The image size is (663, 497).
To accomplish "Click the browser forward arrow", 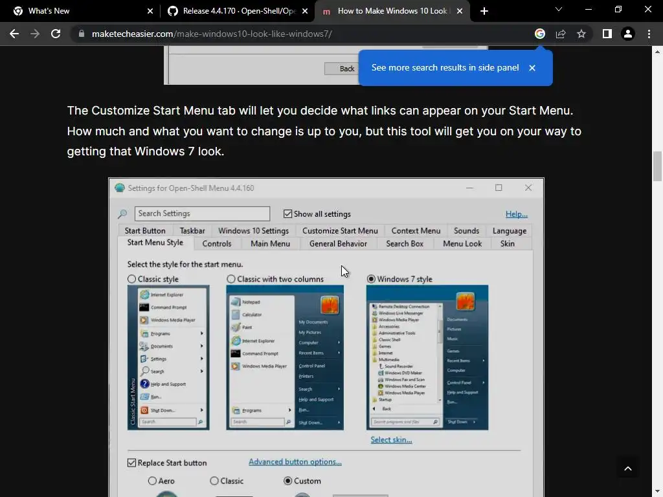I will pyautogui.click(x=35, y=34).
